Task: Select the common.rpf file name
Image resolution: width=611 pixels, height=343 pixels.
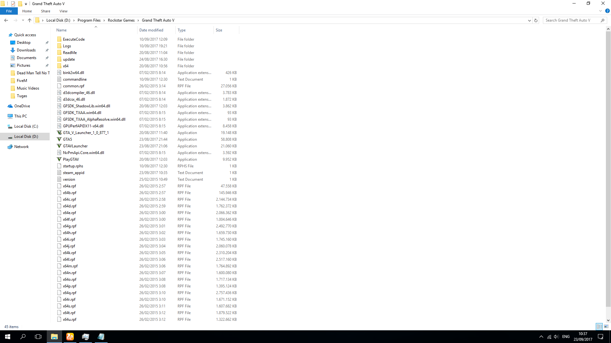Action: [74, 86]
